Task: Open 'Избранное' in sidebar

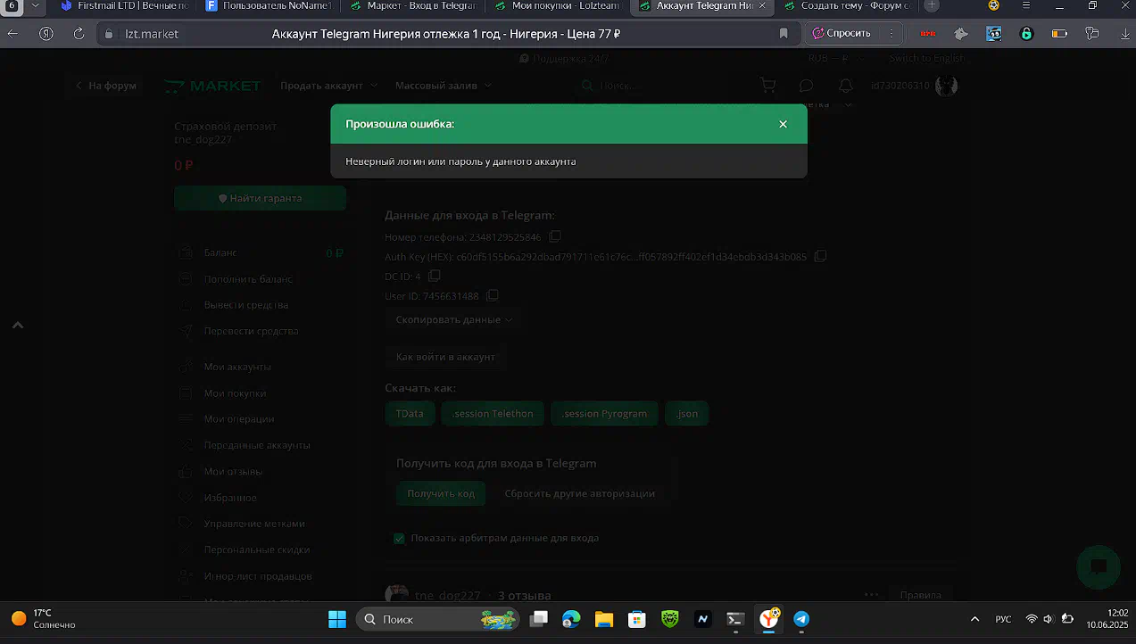Action: pos(230,498)
